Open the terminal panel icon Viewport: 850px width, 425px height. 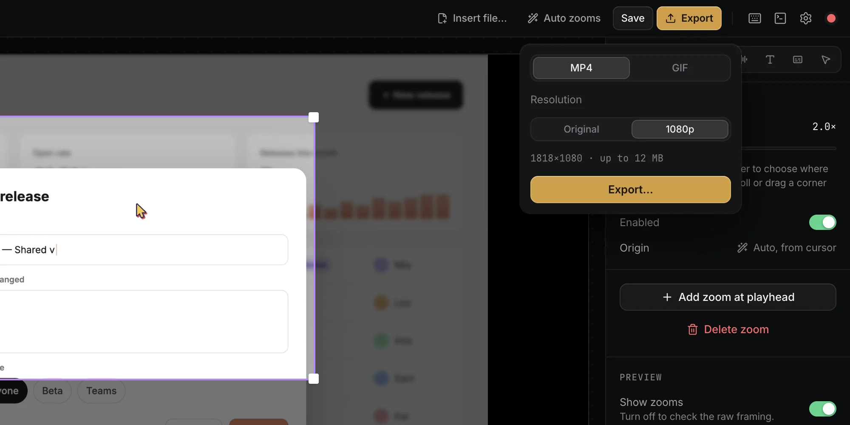[780, 18]
